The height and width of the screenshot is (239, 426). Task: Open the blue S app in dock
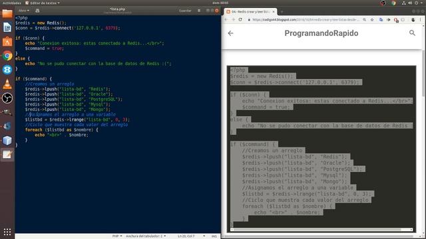point(7,70)
